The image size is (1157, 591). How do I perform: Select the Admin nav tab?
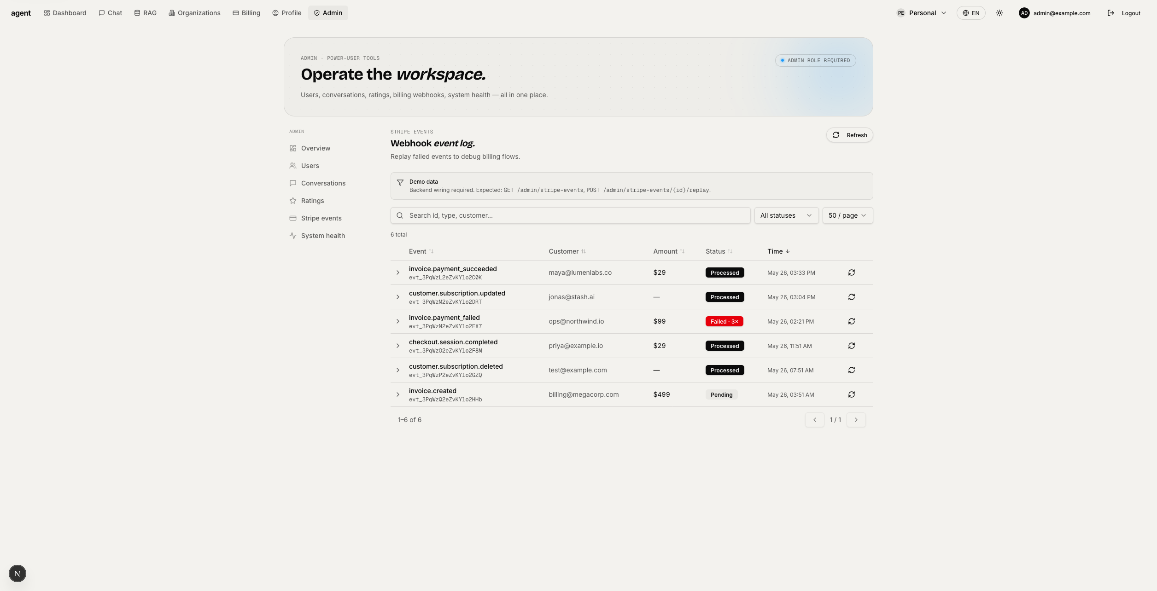click(328, 13)
